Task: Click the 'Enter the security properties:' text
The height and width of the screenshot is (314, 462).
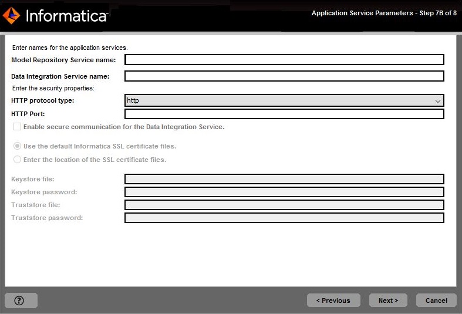Action: (x=53, y=89)
